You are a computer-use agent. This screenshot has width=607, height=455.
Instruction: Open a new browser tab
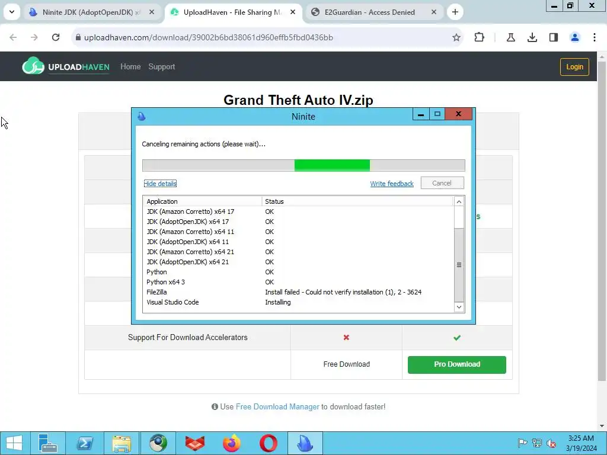(x=455, y=12)
